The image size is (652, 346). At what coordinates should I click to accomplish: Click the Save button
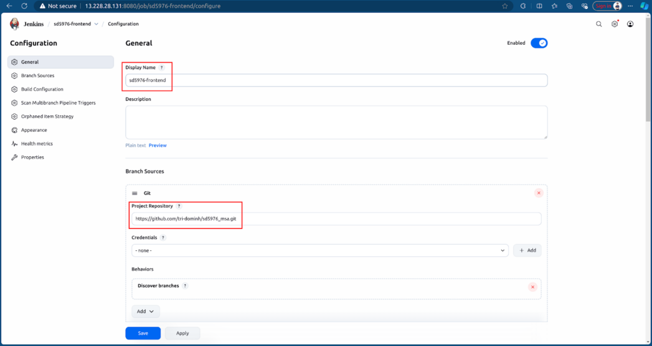coord(143,333)
